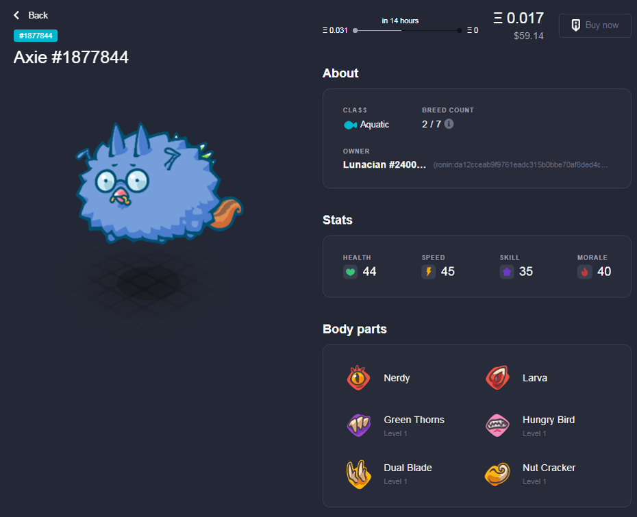Viewport: 637px width, 517px height.
Task: Click the 'in 14 hours' auction label
Action: [400, 21]
